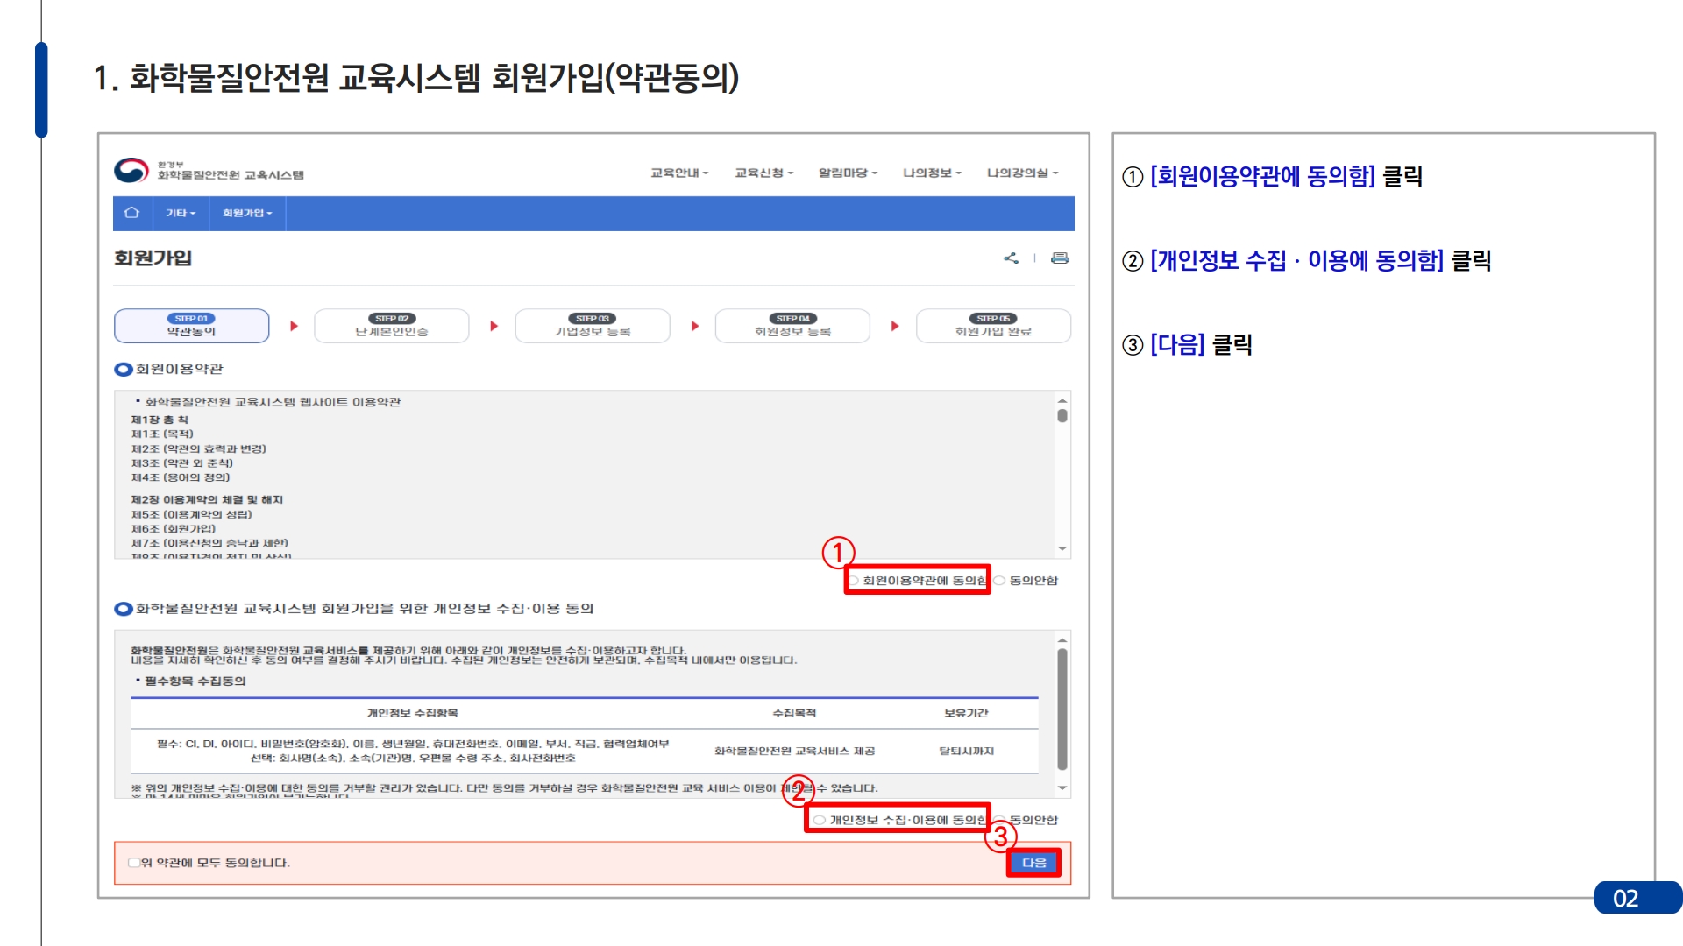Click down arrow on privacy box scrollbar
Screen dimensions: 1683x946
pyautogui.click(x=1062, y=788)
